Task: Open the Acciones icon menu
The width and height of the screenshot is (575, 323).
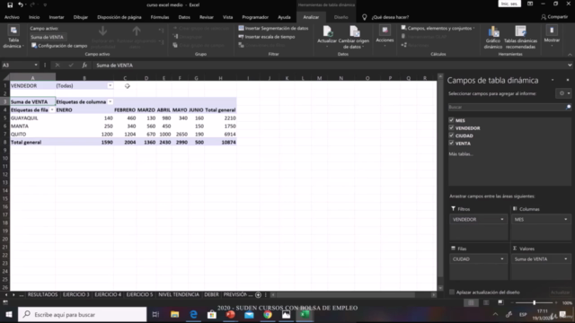Action: pos(385,31)
